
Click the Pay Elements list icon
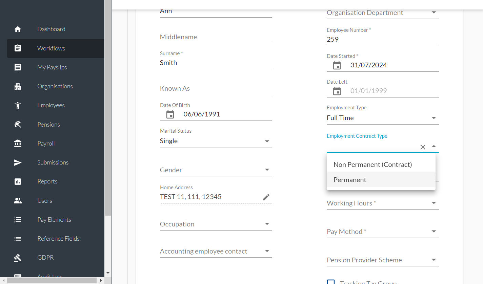tap(18, 220)
